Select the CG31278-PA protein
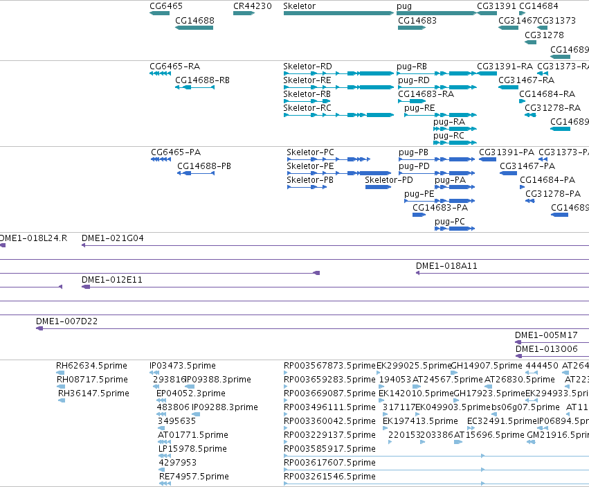 coord(530,201)
